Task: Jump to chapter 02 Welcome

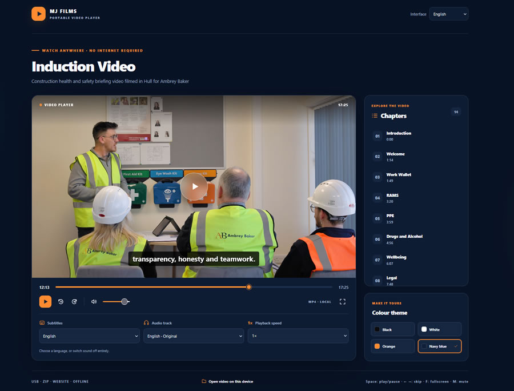Action: tap(416, 157)
